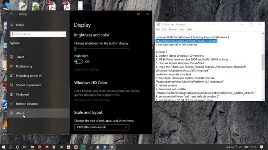Expand the 100% (Recommended) scale dropdown
This screenshot has width=268, height=150.
(x=102, y=127)
